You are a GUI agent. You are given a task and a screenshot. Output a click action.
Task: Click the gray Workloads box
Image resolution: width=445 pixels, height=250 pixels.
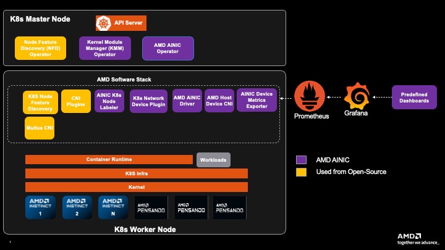(x=213, y=160)
